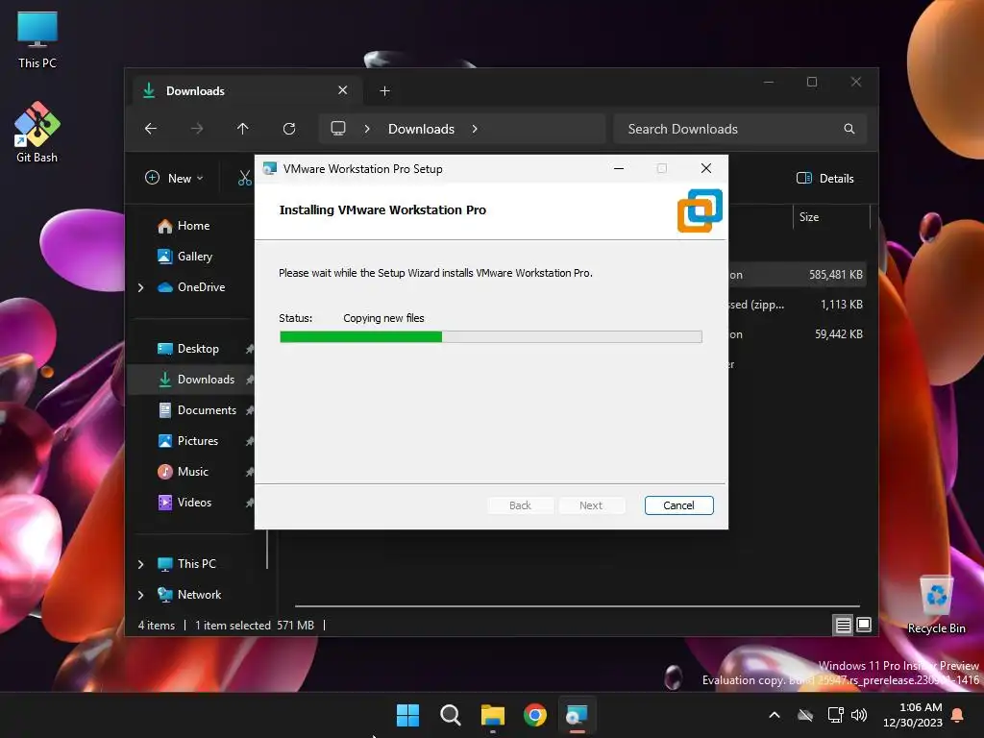Click chevron before Downloads in address bar

coord(367,129)
